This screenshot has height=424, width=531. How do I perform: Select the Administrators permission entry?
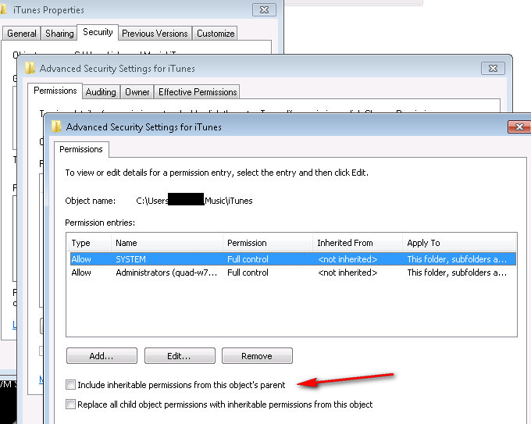pos(293,273)
